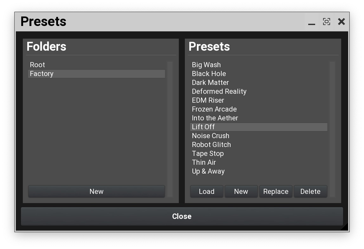
Task: Select the EDM Riser preset
Action: [208, 100]
